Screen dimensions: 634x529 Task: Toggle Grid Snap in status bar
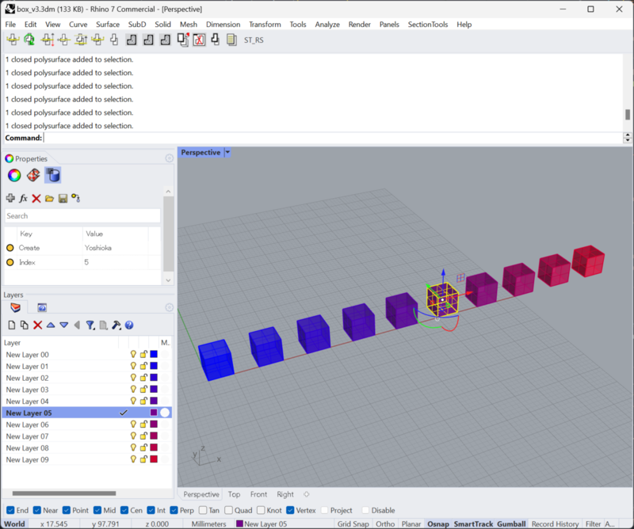tap(353, 523)
